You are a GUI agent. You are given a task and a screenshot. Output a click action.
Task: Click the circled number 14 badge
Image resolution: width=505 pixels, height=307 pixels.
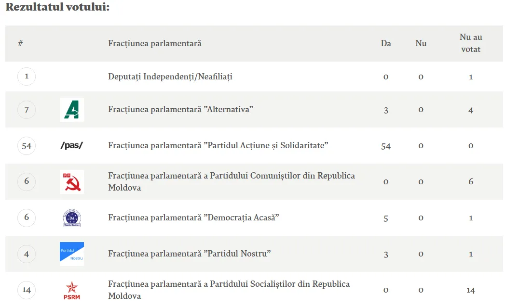pos(27,290)
